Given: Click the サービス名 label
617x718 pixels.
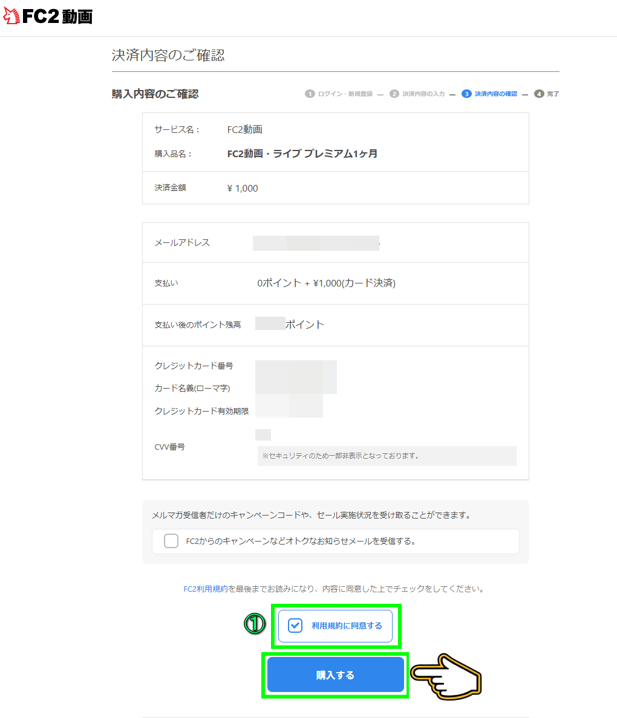Looking at the screenshot, I should 177,129.
